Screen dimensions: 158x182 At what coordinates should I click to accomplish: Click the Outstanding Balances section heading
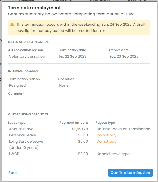pyautogui.click(x=28, y=114)
